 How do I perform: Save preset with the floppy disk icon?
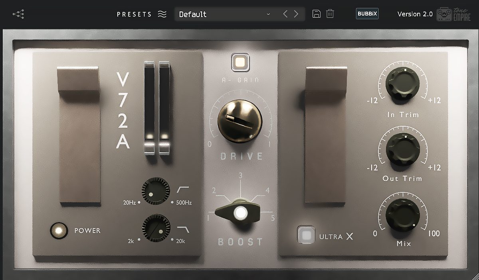317,14
